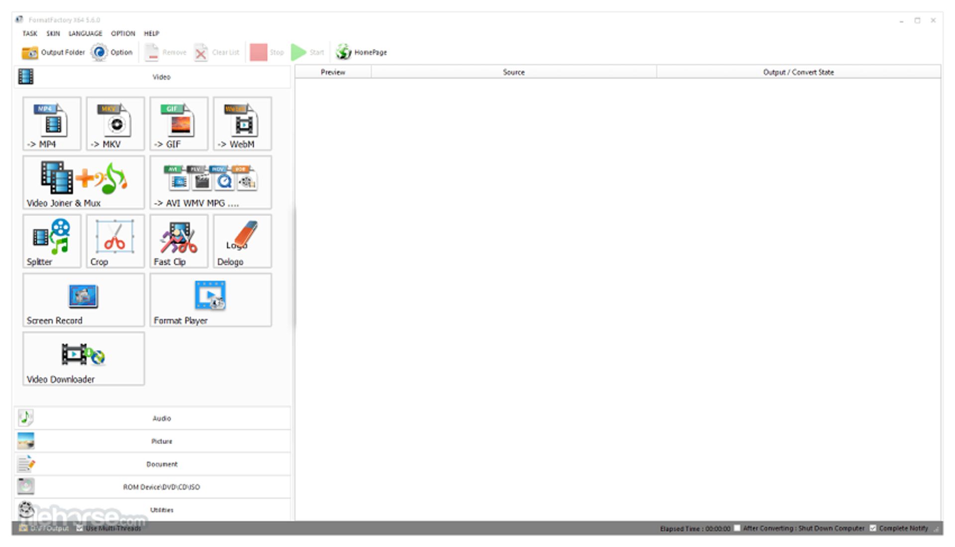Click the FormatFactory title bar app icon
955x547 pixels.
(x=19, y=20)
